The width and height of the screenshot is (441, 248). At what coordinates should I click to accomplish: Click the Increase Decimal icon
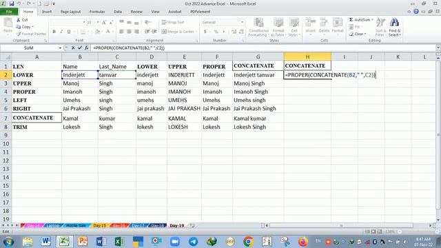[x=234, y=32]
